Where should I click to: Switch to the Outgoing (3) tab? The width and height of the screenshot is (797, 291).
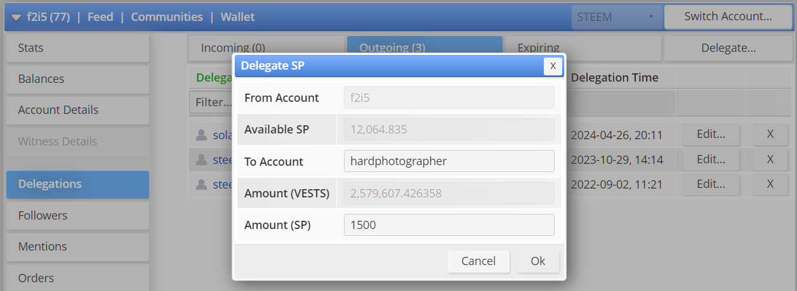coord(425,47)
